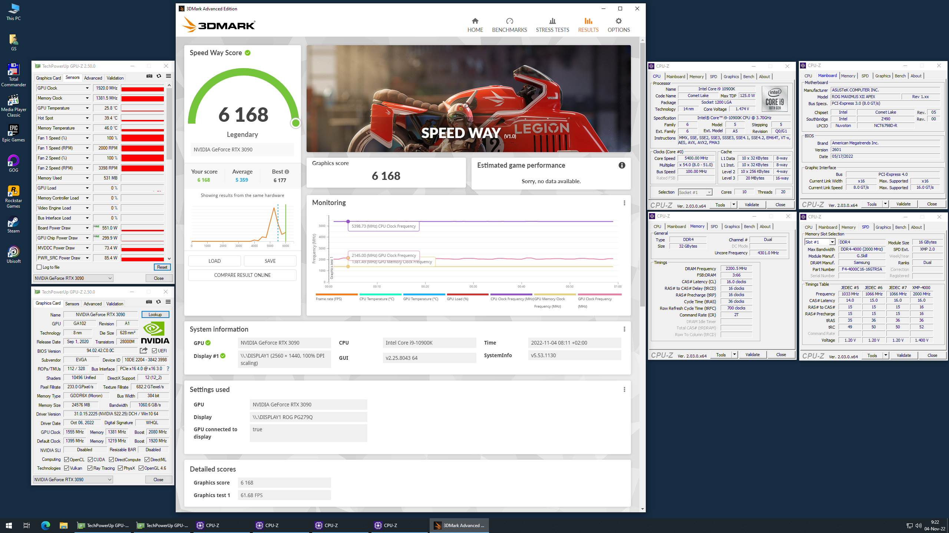
Task: Expand the Memory Clock sensor dropdown
Action: click(x=87, y=98)
